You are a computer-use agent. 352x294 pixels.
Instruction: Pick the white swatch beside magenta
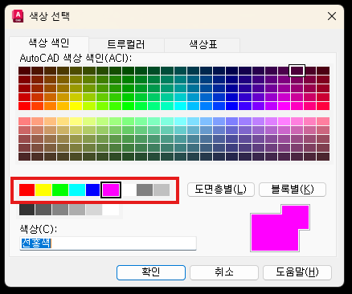(129, 190)
